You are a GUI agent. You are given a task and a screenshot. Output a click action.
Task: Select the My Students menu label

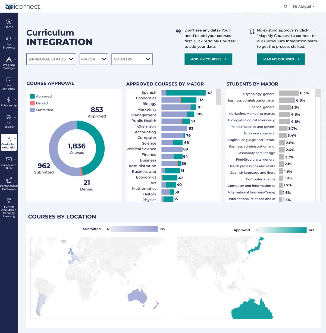(x=9, y=46)
